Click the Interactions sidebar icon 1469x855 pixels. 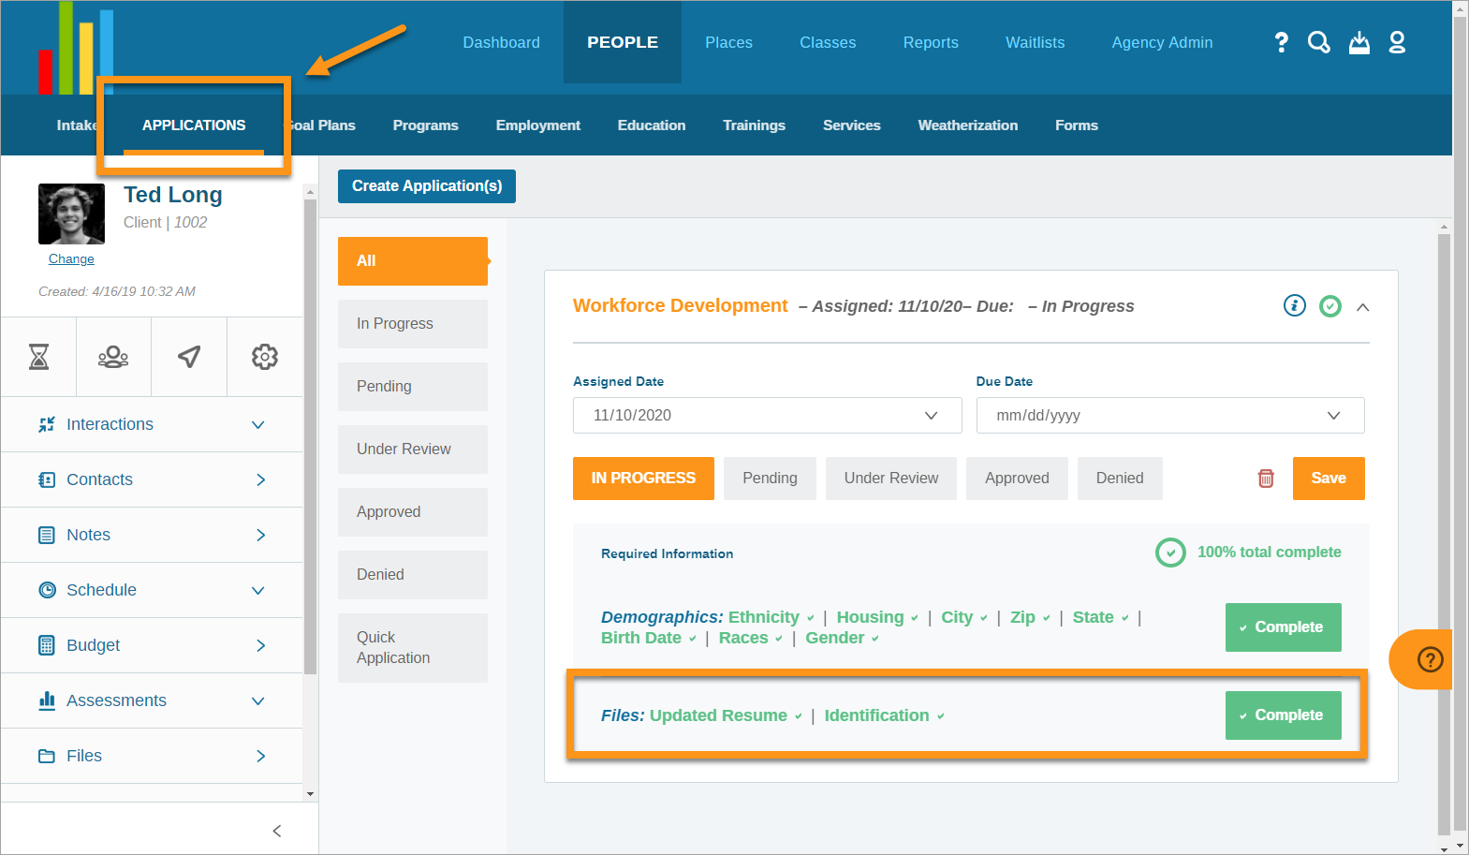pos(47,424)
